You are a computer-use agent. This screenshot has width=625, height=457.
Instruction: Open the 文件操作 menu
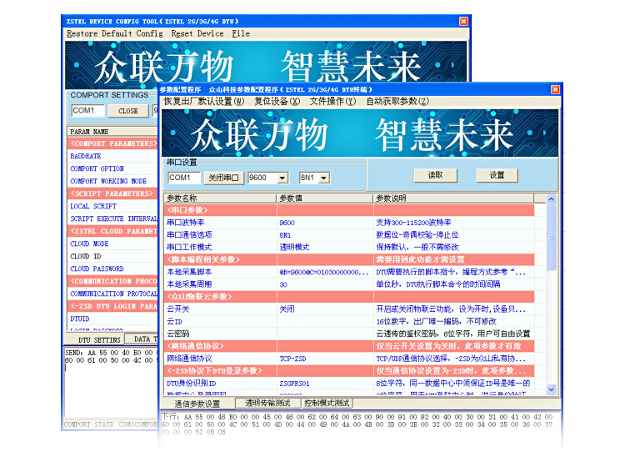tap(332, 101)
